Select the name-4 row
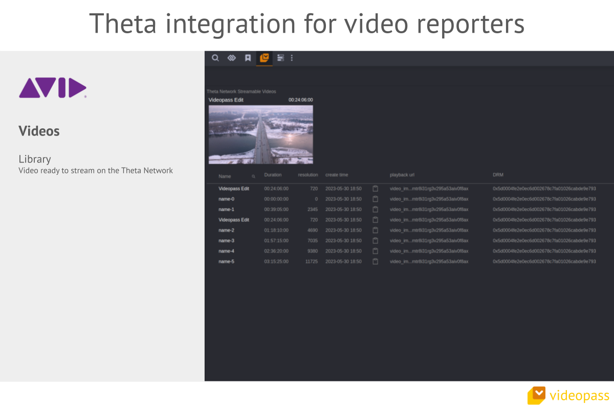Screen dimensions: 614x409 coord(409,251)
